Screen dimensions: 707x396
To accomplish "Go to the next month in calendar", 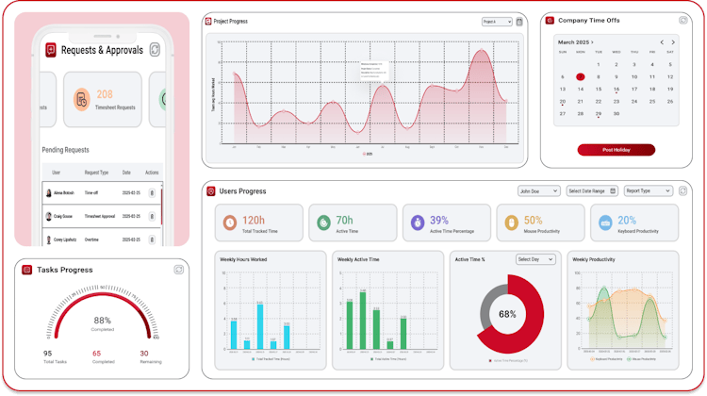I will click(x=674, y=42).
